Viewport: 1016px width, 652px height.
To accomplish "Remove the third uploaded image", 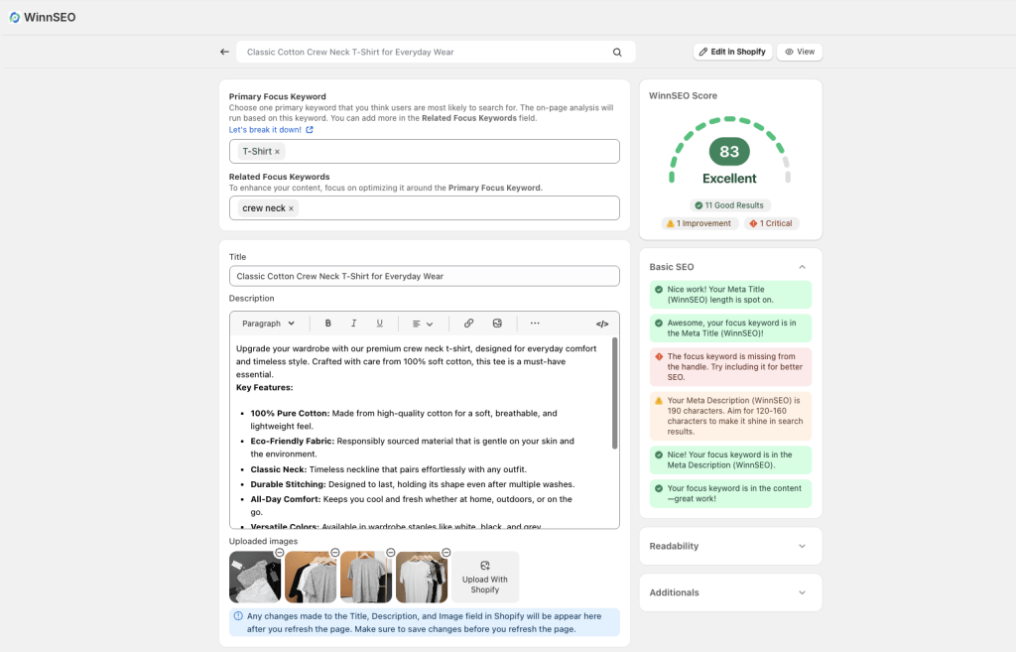I will [391, 552].
